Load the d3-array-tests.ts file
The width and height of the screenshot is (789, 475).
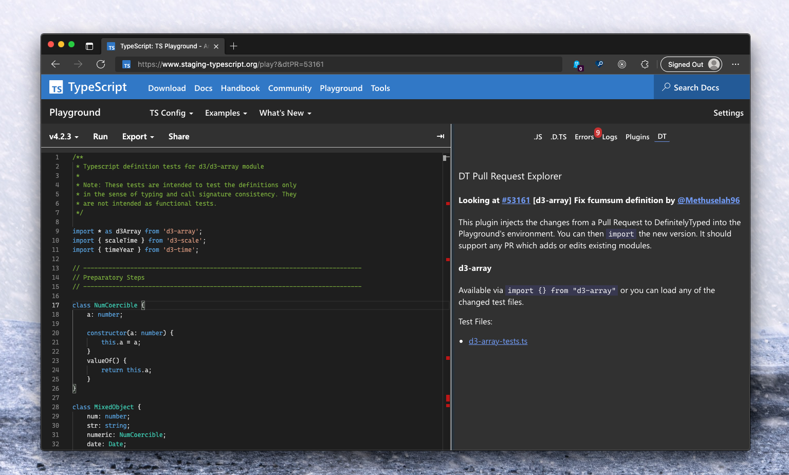pyautogui.click(x=498, y=341)
